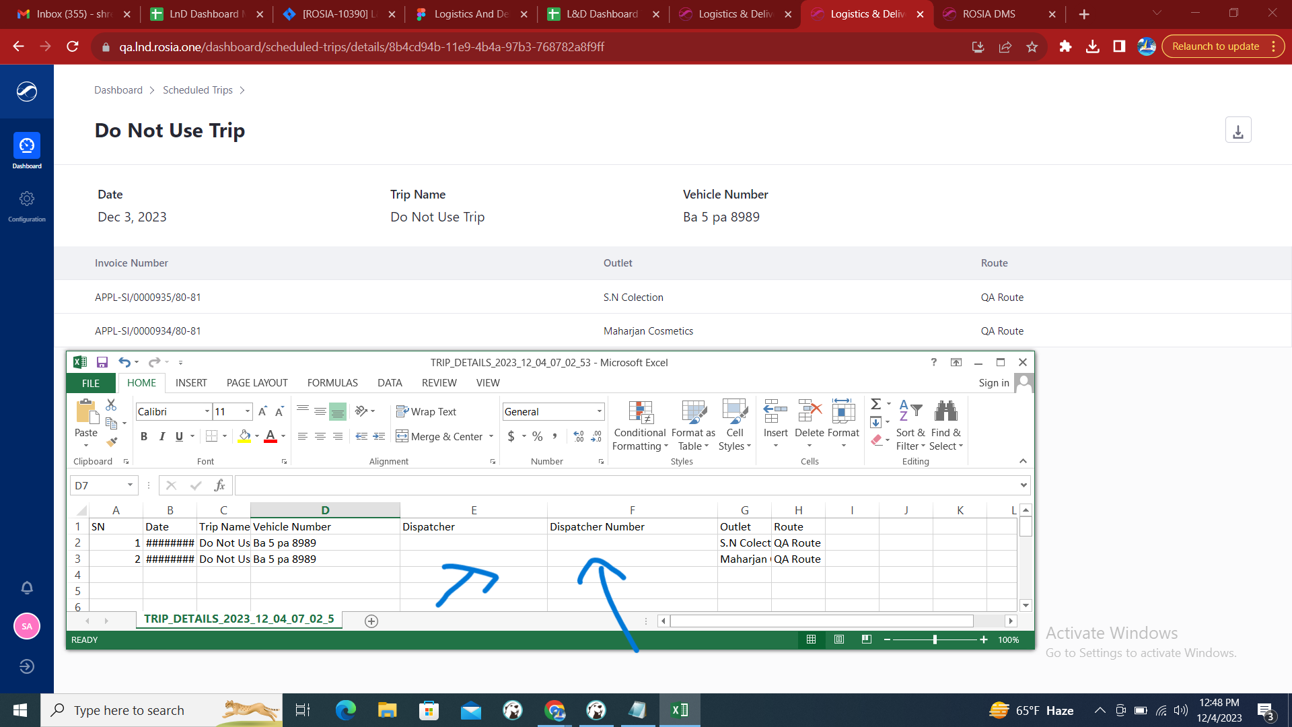The width and height of the screenshot is (1292, 727).
Task: Click the download icon beside trip title
Action: click(x=1237, y=131)
